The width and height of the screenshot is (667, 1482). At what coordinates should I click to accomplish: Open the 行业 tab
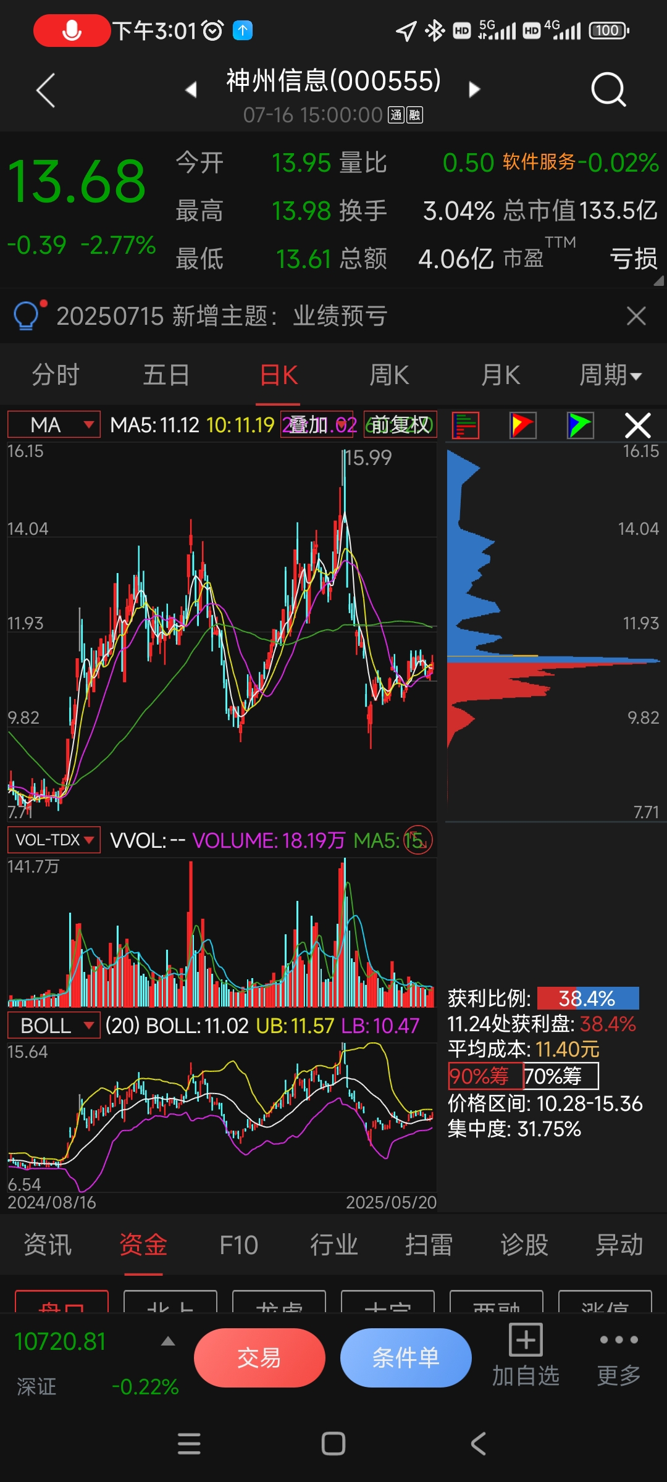334,1245
